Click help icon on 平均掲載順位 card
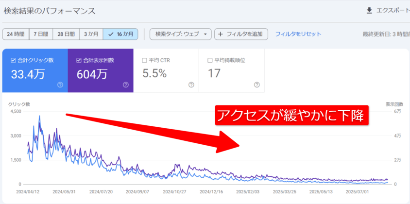Viewport: 410px width, 204px height. click(257, 85)
